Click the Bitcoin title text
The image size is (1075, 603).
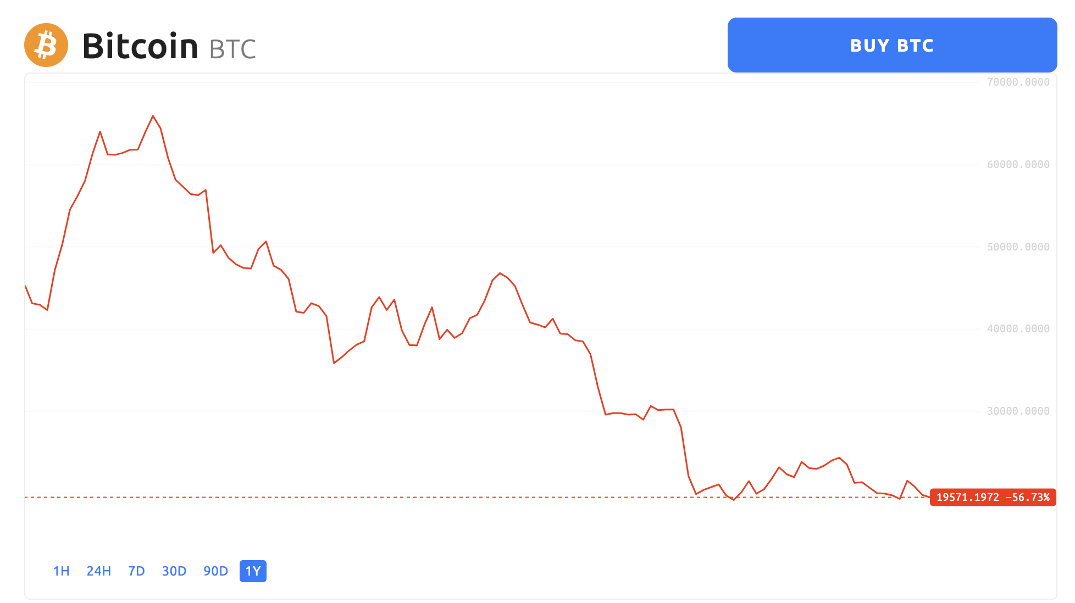[140, 46]
